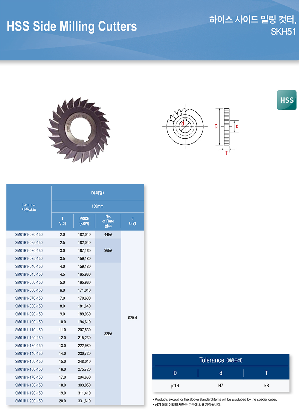
Task: Click item code SM01H1-150-150
Action: click(29, 362)
